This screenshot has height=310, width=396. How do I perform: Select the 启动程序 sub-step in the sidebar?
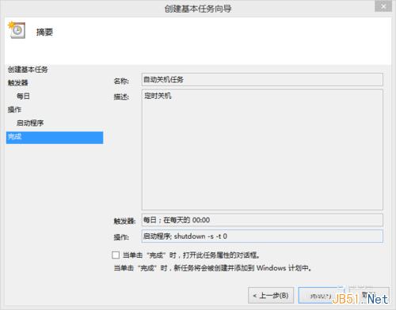coord(30,123)
